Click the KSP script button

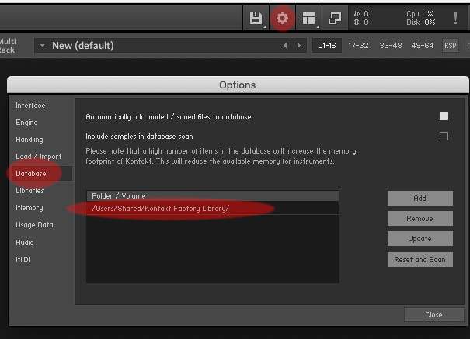451,46
